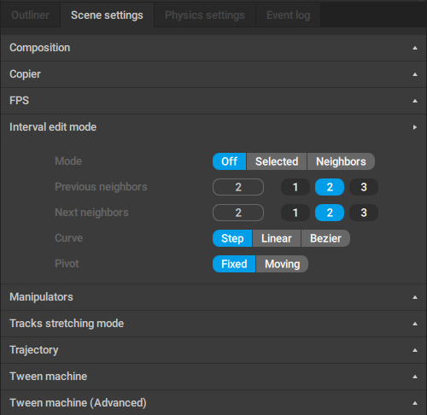Set interval Mode to Selected
Screen dimensions: 427x415
click(277, 161)
